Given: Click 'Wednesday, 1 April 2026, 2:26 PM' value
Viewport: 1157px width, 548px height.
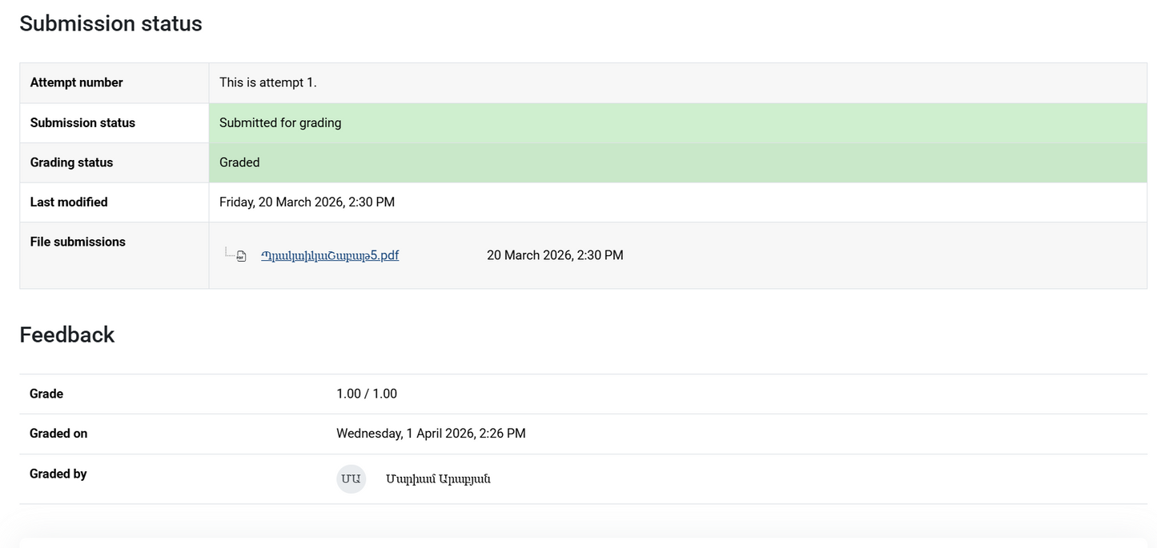Looking at the screenshot, I should tap(431, 434).
